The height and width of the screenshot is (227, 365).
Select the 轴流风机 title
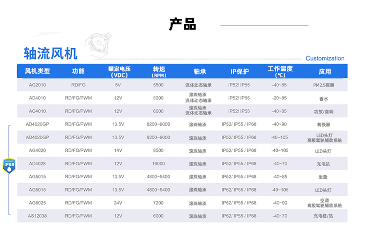click(x=50, y=53)
